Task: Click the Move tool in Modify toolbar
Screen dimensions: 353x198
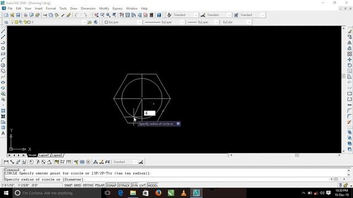Action: 349,59
